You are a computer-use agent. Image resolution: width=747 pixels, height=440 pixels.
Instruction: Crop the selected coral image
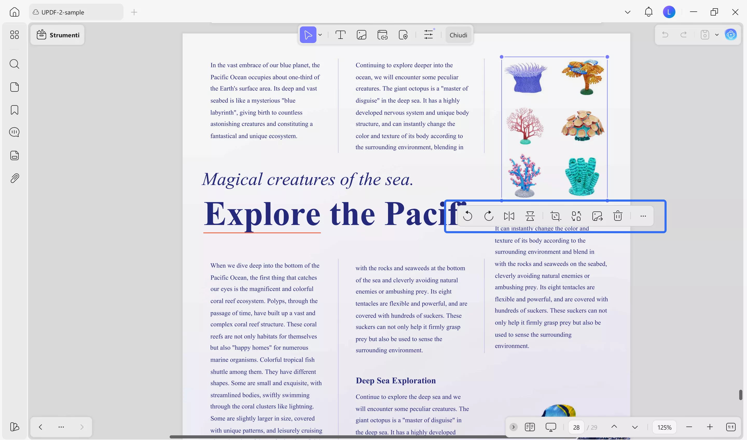[x=555, y=216]
